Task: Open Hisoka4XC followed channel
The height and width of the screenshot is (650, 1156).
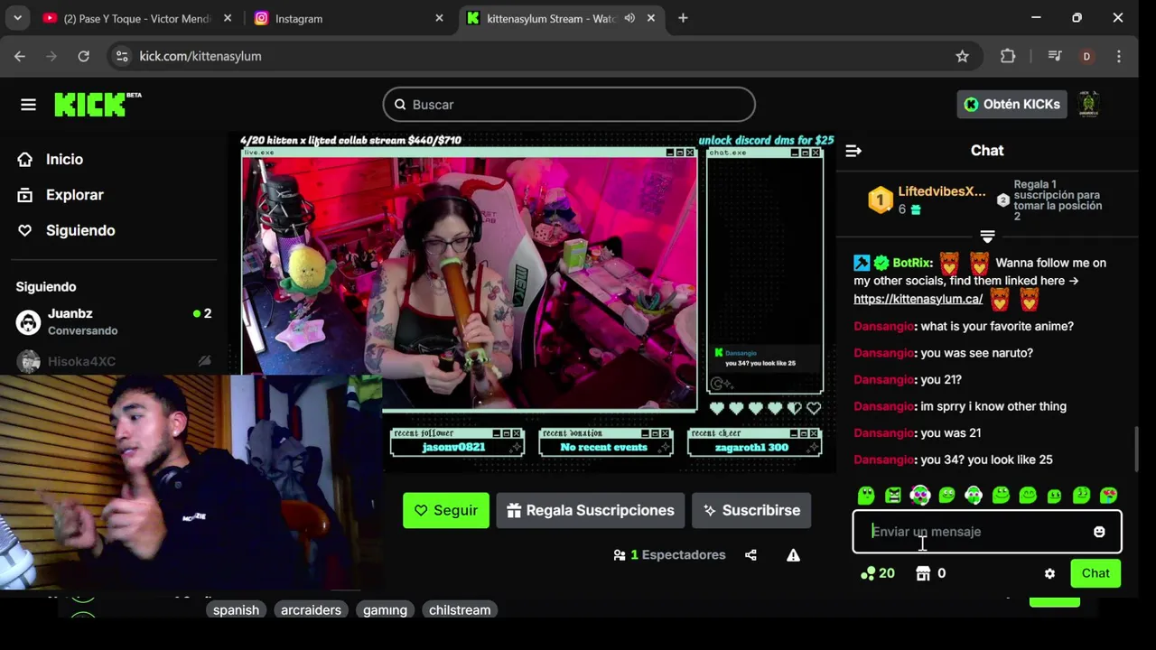Action: (114, 361)
